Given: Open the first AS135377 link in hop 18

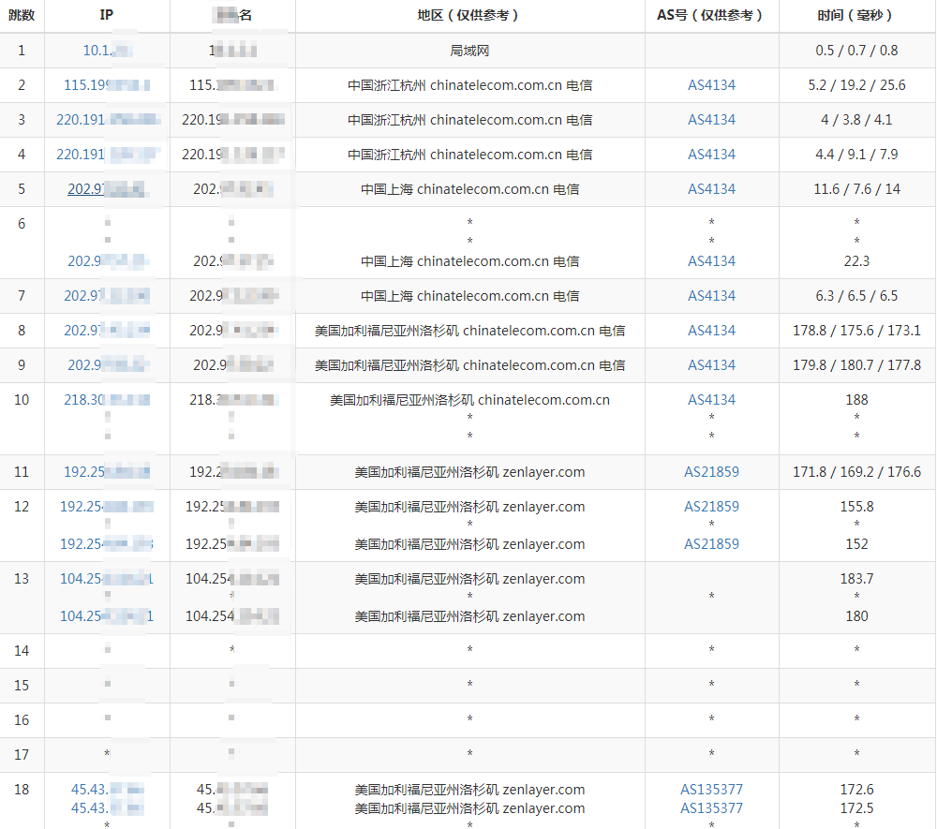Looking at the screenshot, I should coord(711,790).
